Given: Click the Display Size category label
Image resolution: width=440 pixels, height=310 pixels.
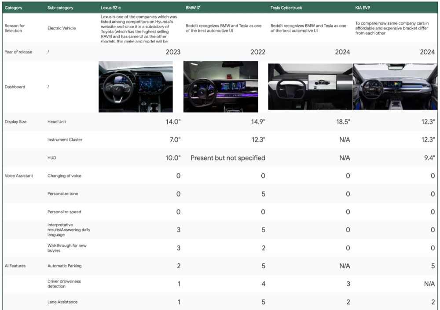Looking at the screenshot, I should click(15, 122).
